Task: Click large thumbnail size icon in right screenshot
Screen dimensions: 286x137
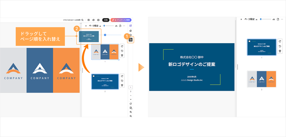Action: pos(274,19)
